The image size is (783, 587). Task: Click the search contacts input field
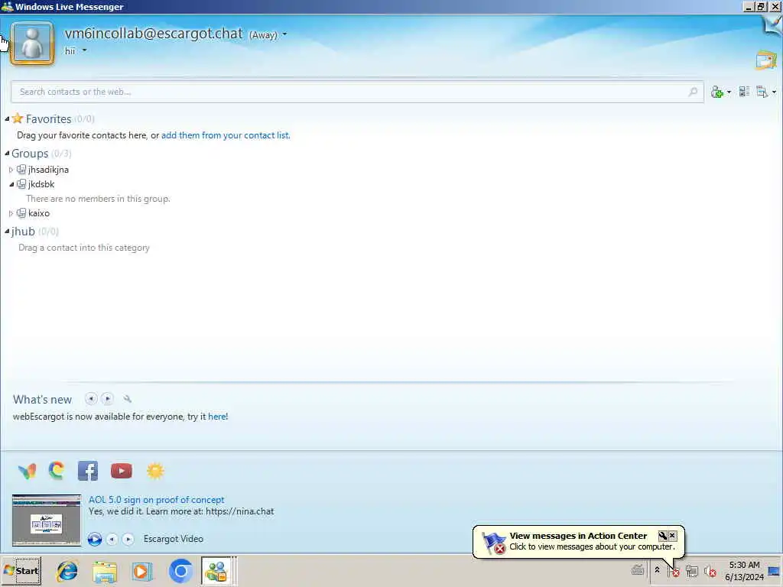[357, 92]
